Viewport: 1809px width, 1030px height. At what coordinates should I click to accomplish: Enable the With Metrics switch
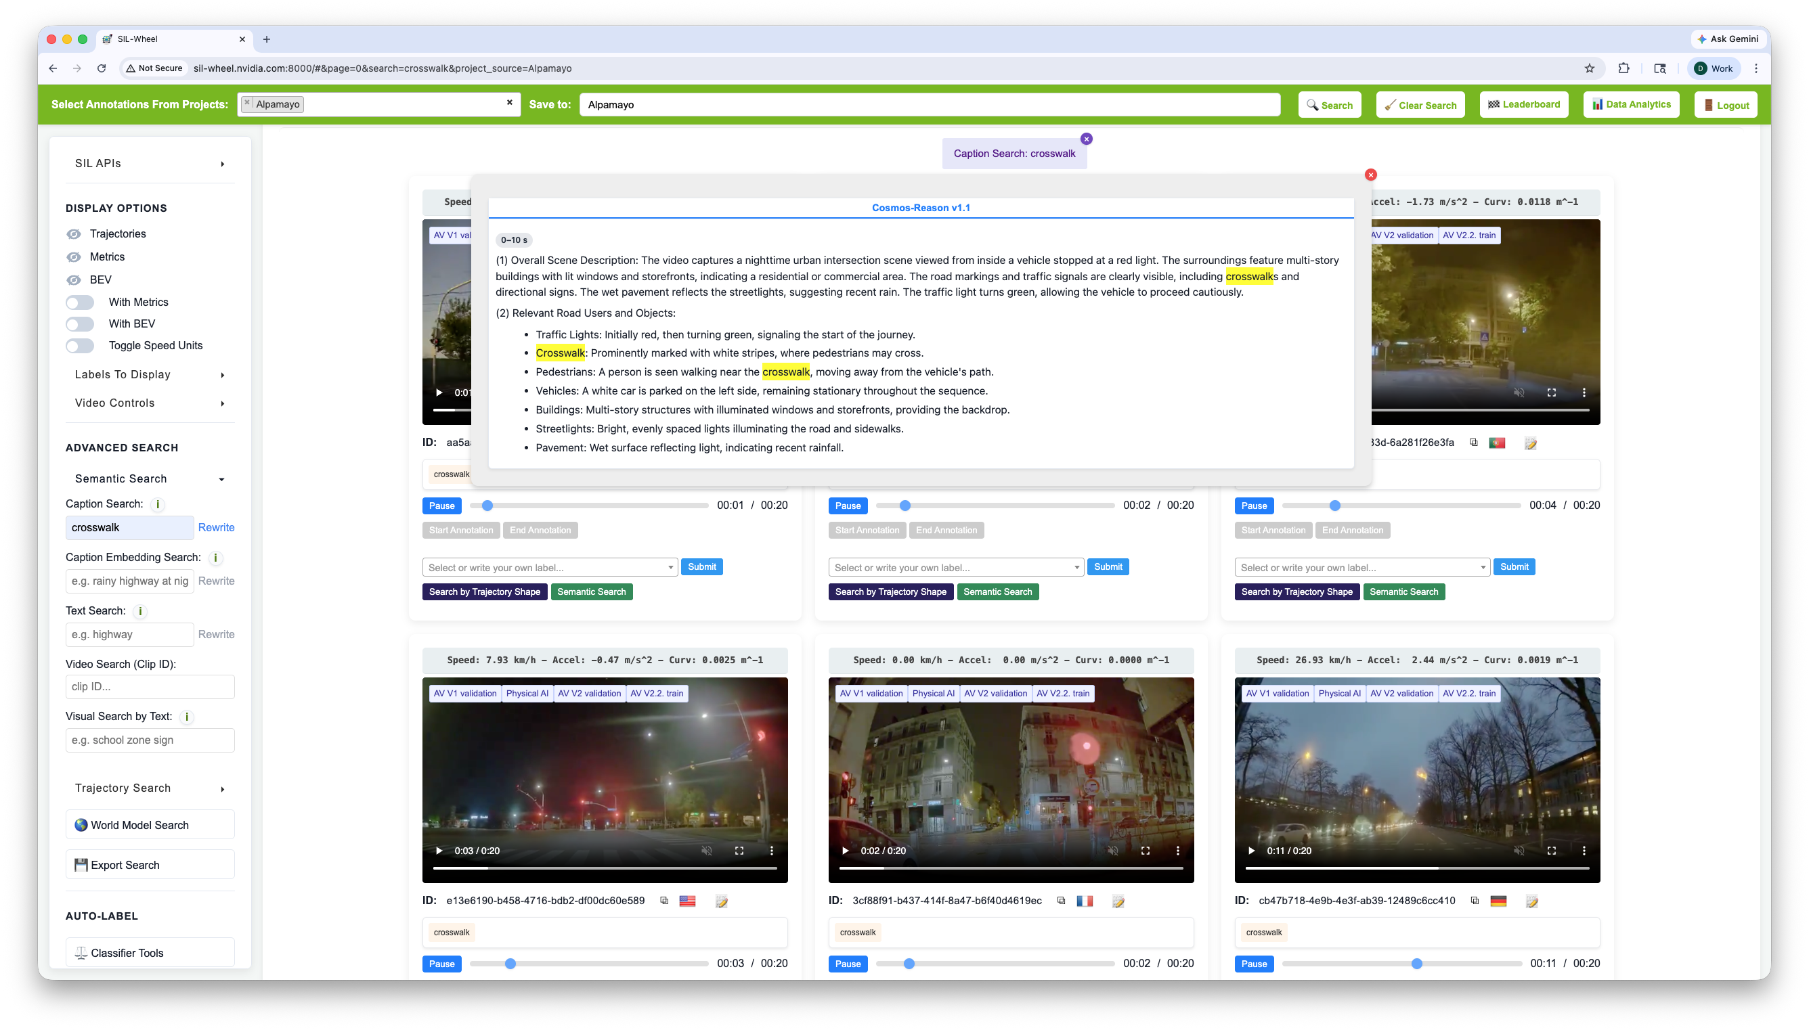click(x=80, y=302)
